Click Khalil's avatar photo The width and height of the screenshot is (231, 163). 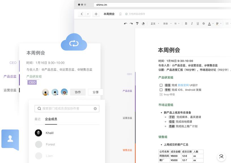[38, 133]
